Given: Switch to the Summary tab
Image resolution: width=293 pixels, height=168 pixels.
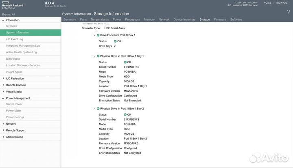Looking at the screenshot, I should tap(70, 19).
